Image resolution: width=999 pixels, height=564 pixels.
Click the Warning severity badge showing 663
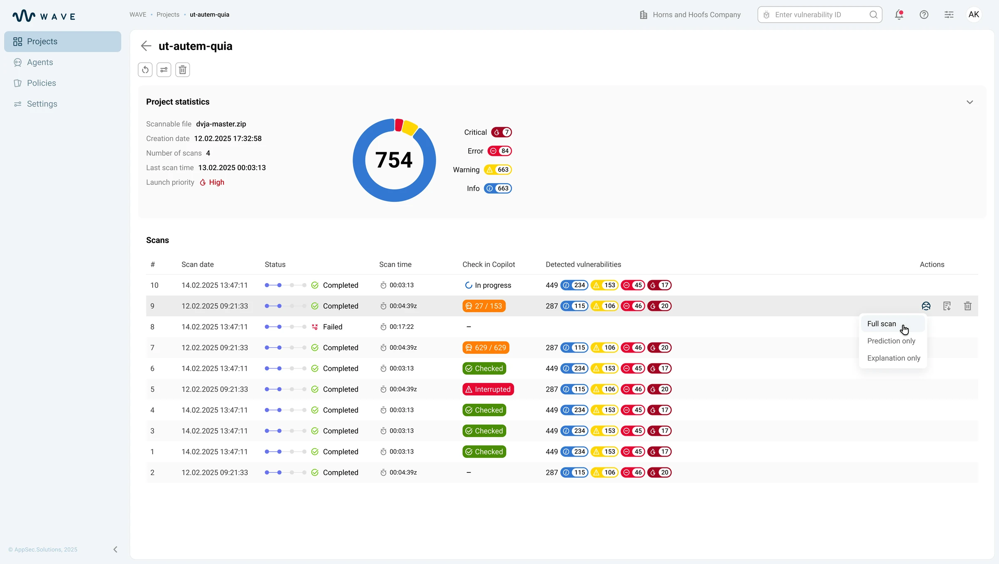coord(498,170)
